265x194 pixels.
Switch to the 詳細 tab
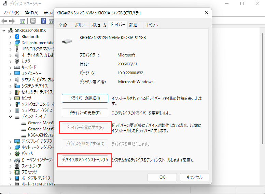pyautogui.click(x=135, y=25)
